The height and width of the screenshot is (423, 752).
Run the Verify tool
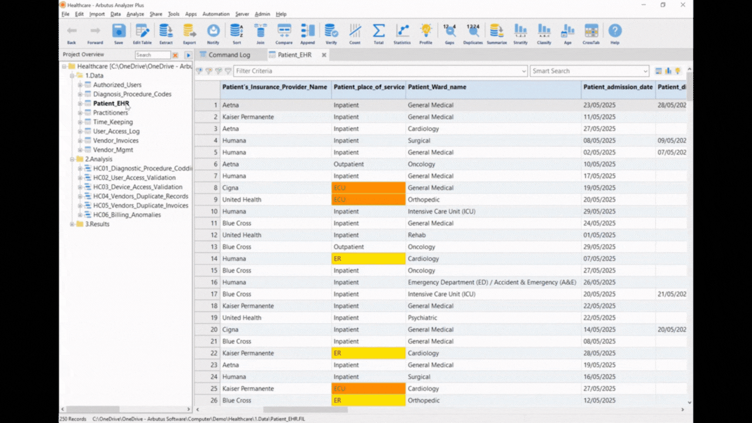point(331,34)
